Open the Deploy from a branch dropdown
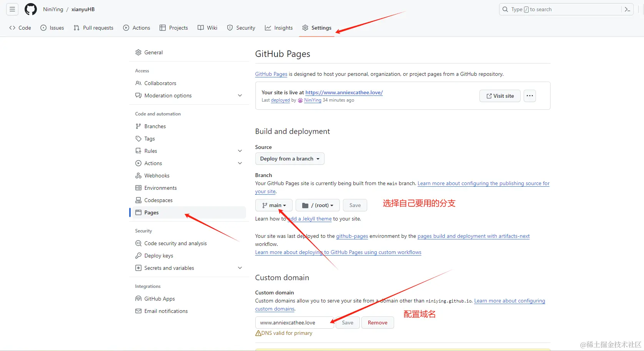 pos(290,159)
